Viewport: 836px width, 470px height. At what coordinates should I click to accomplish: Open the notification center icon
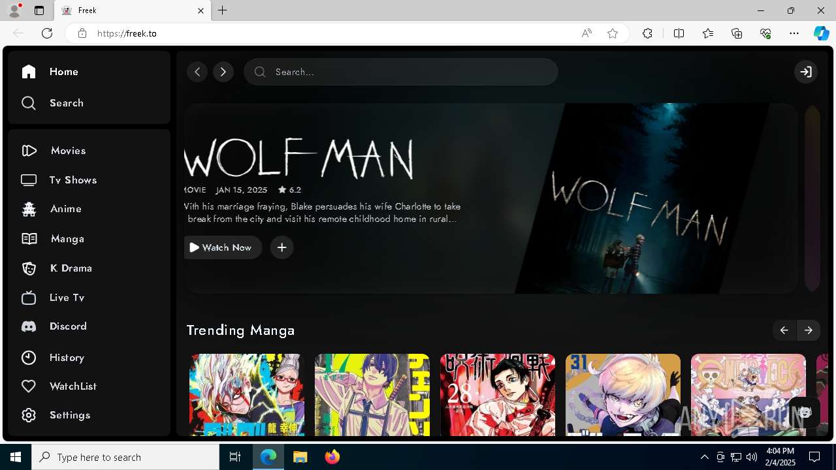click(x=814, y=457)
